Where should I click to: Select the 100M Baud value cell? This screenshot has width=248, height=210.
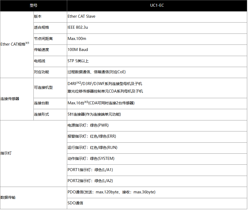[78, 50]
